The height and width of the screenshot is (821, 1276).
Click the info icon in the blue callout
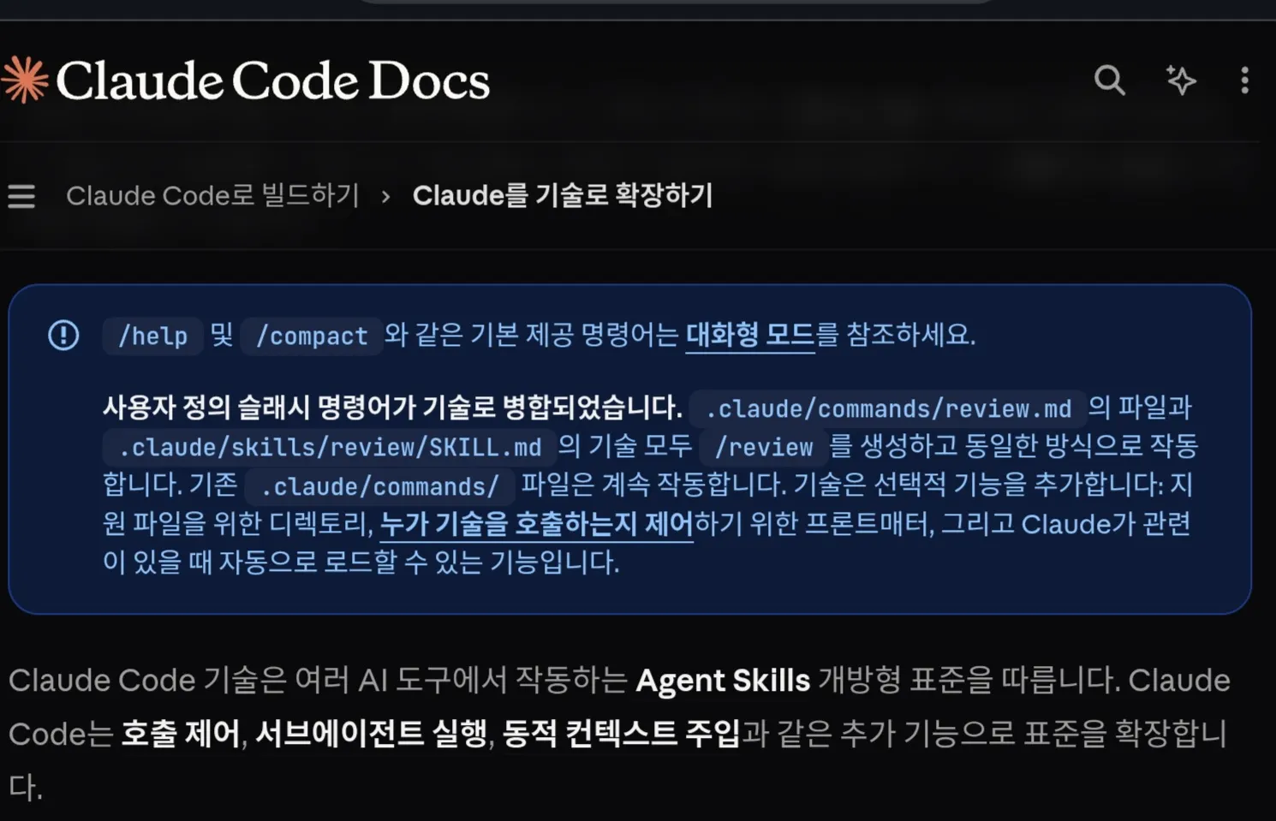pos(63,335)
